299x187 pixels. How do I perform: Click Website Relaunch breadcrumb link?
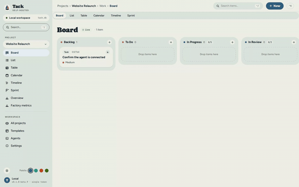pyautogui.click(x=84, y=6)
